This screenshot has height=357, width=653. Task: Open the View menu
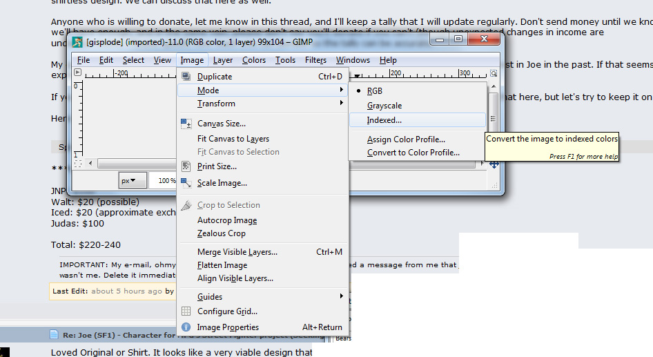(x=162, y=60)
